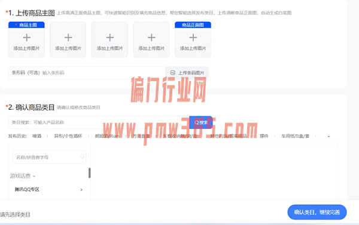Select 摆件 from publish history
Viewport: 359px width, 225px height.
click(264, 136)
